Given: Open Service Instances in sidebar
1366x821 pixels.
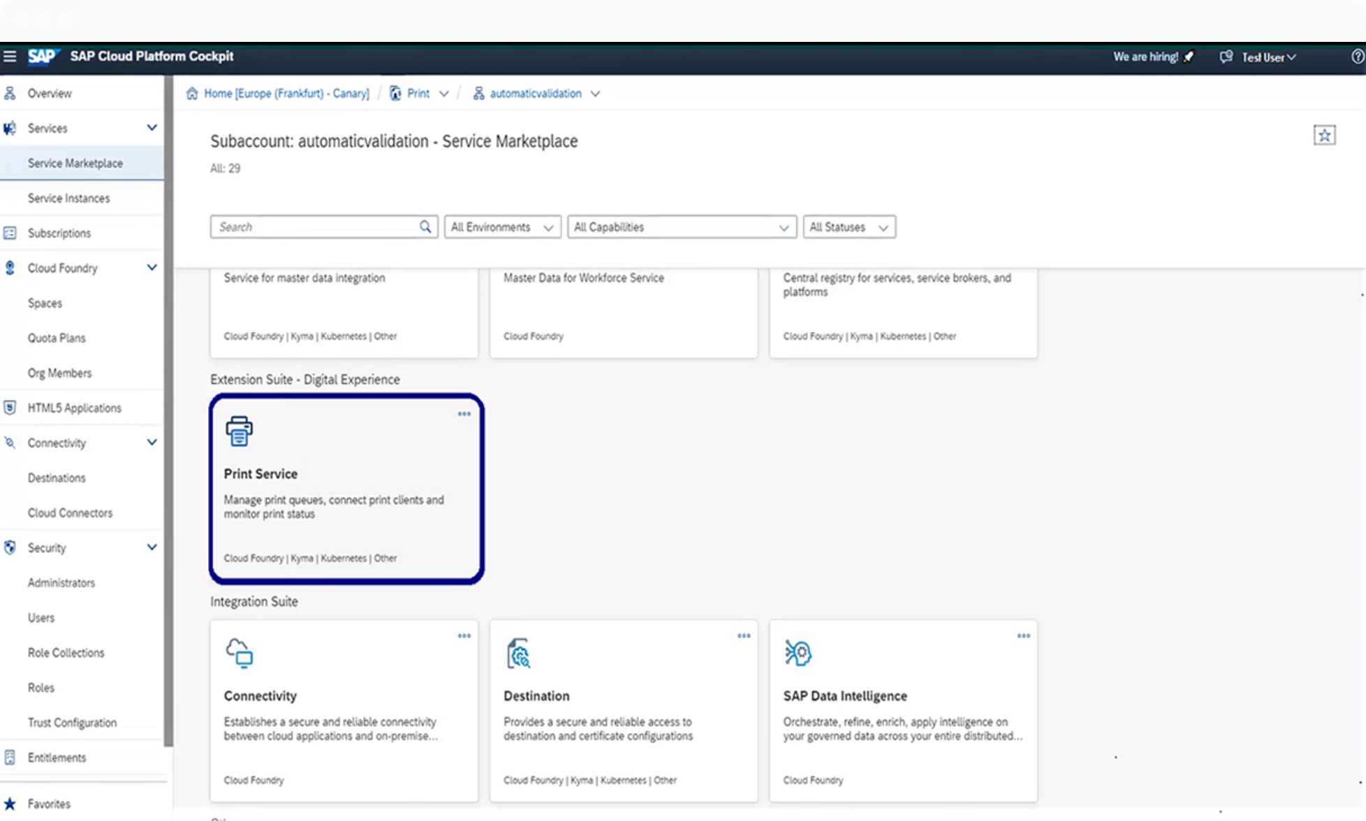Looking at the screenshot, I should pyautogui.click(x=68, y=198).
